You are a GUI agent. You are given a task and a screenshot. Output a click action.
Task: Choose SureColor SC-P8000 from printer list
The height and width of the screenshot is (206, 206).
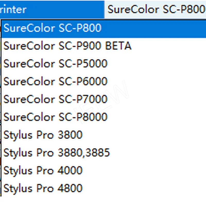55,117
